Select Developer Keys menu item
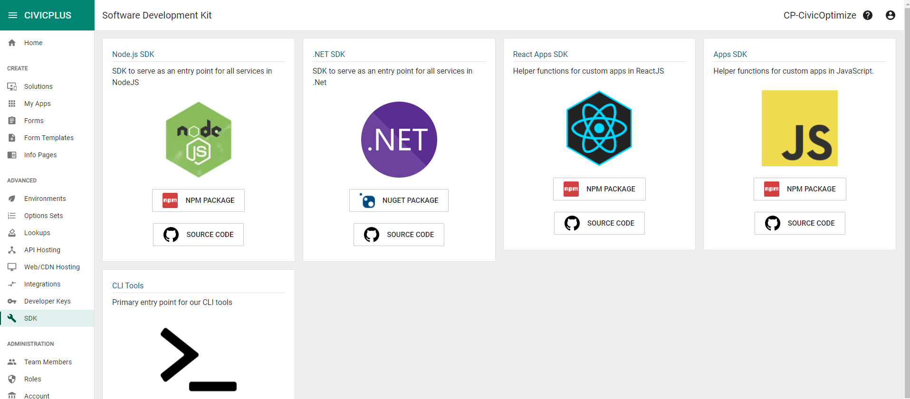The width and height of the screenshot is (910, 399). (x=47, y=301)
